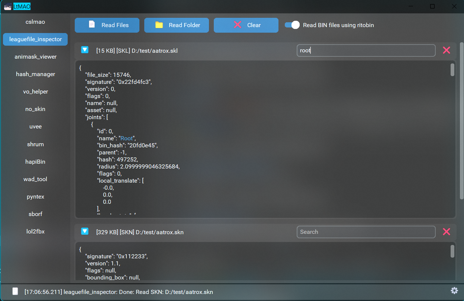This screenshot has width=464, height=301.
Task: Click the '"asset": null' line
Action: tap(101, 110)
